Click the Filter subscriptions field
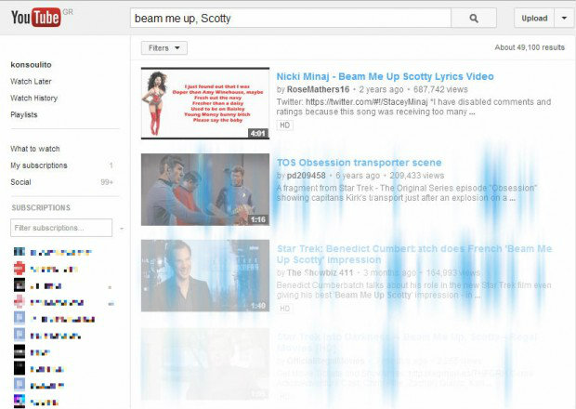Image resolution: width=576 pixels, height=409 pixels. point(61,228)
